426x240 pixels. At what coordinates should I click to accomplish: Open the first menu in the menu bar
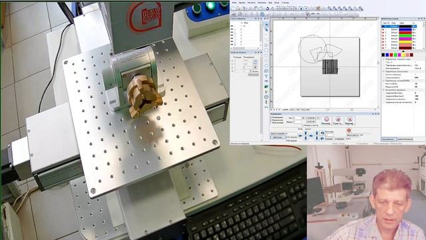pos(234,3)
